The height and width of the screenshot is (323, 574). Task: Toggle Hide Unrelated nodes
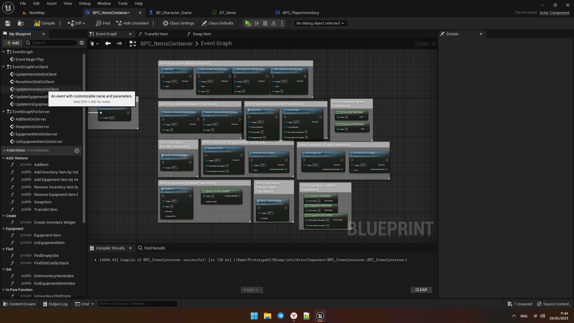point(132,23)
